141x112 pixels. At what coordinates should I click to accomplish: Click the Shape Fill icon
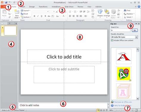[118, 10]
